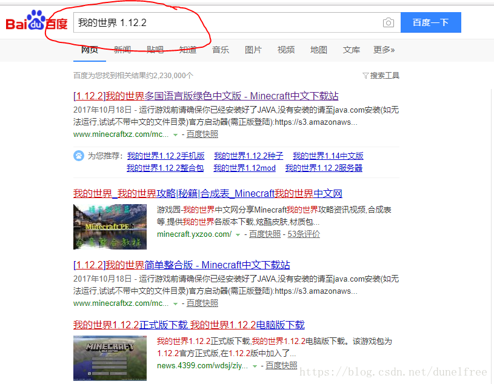Expand the 更多» menu
494x384 pixels.
click(384, 50)
